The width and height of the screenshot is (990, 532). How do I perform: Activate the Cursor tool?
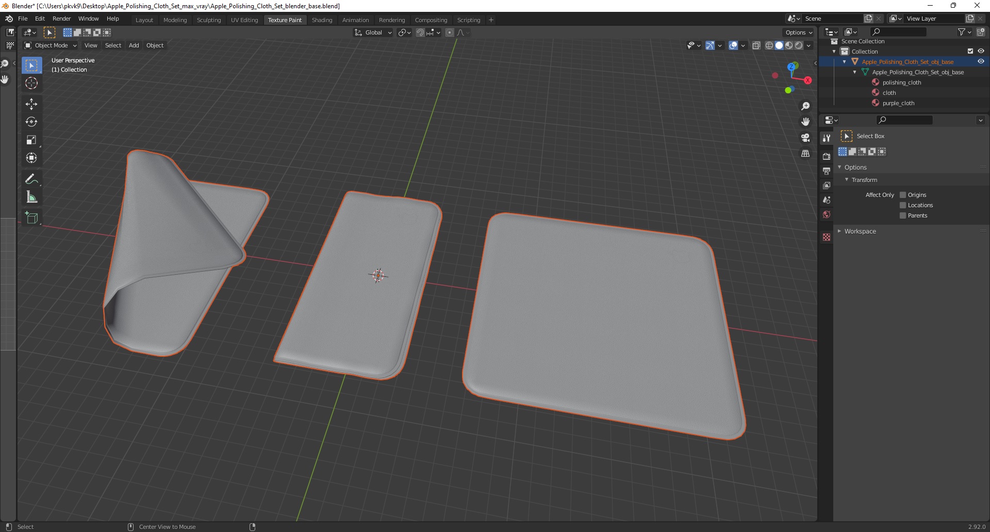click(31, 83)
